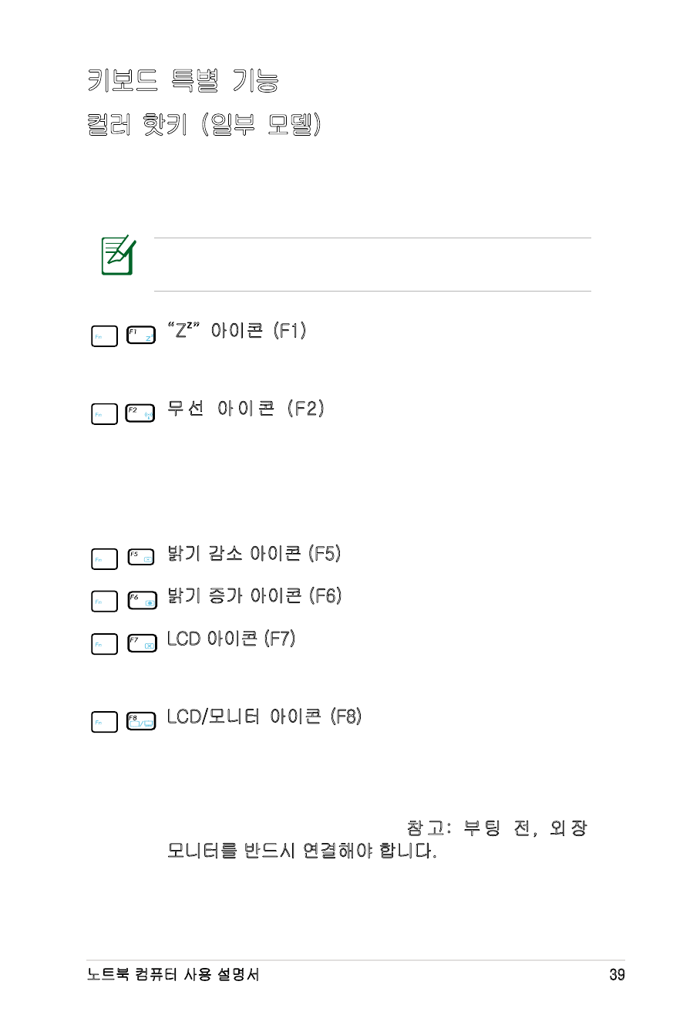673x1015 pixels.
Task: Select the F5 brightness decrease key icon
Action: (x=140, y=558)
